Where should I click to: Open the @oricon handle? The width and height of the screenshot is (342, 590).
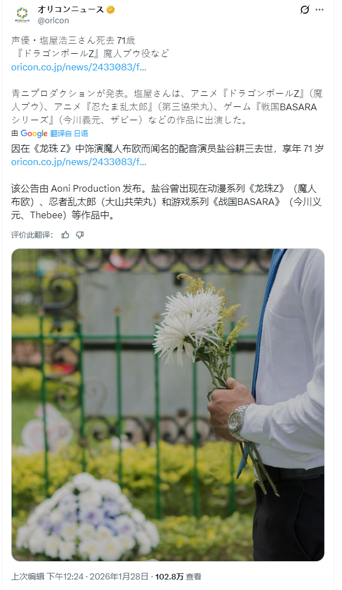click(53, 20)
